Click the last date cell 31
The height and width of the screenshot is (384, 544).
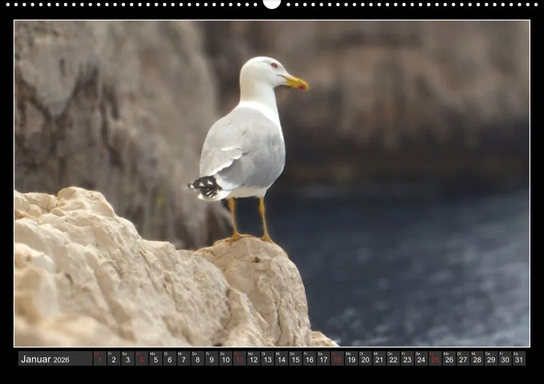pos(519,359)
